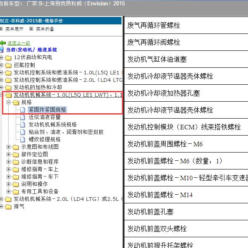This screenshot has height=248, width=248.
Task: Click the 紧固件紧固规格 document icon
Action: coord(23,110)
